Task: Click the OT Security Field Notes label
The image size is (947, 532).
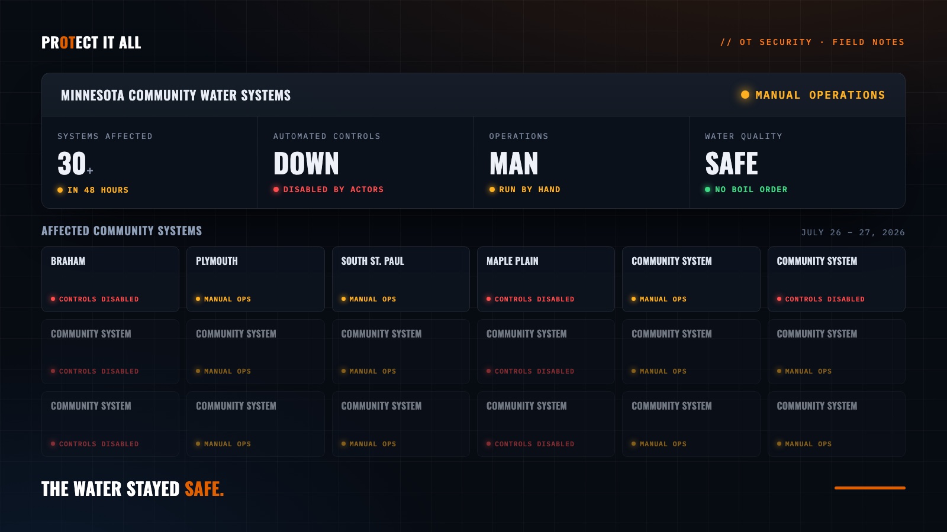Action: (x=812, y=42)
